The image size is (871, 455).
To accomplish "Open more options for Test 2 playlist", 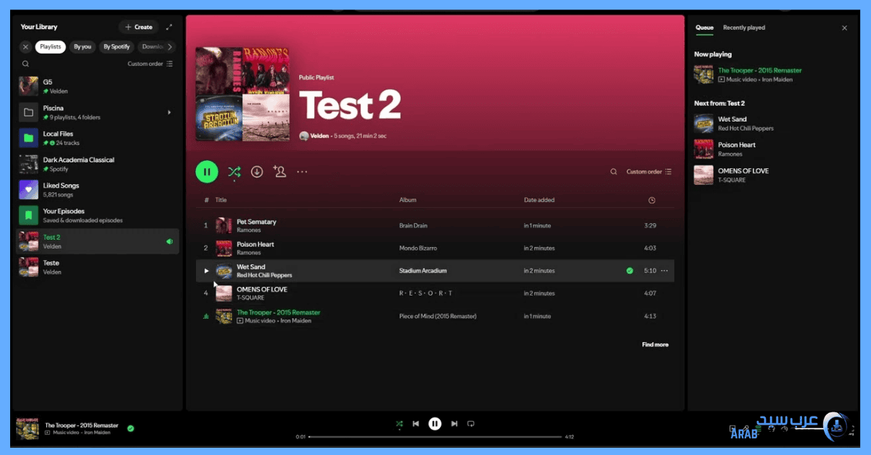I will [302, 172].
